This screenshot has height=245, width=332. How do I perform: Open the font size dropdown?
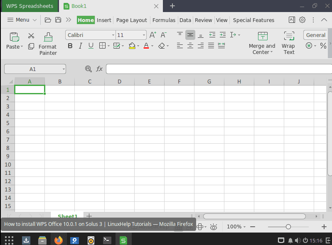click(x=144, y=35)
